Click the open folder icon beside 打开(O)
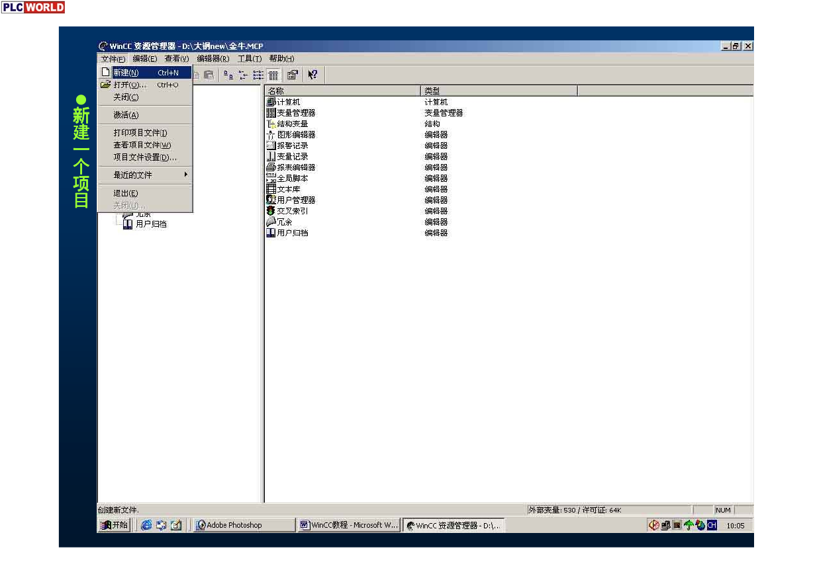The height and width of the screenshot is (574, 813). 105,85
